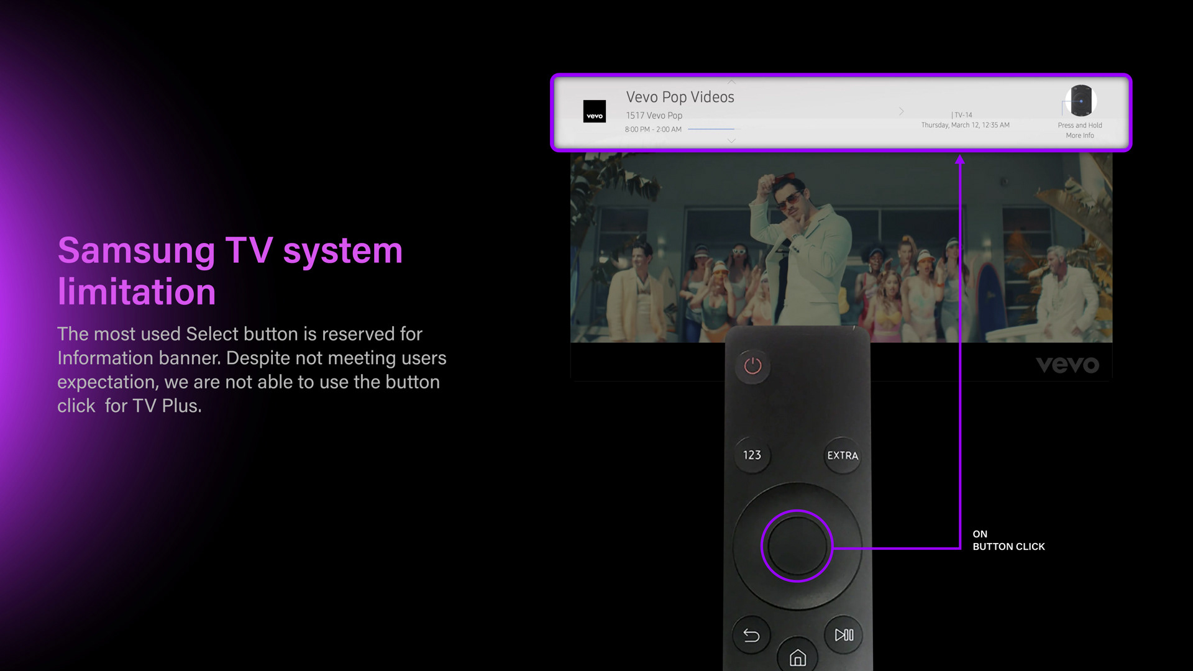Tap the EXTRA button on remote
Image resolution: width=1193 pixels, height=671 pixels.
point(843,455)
